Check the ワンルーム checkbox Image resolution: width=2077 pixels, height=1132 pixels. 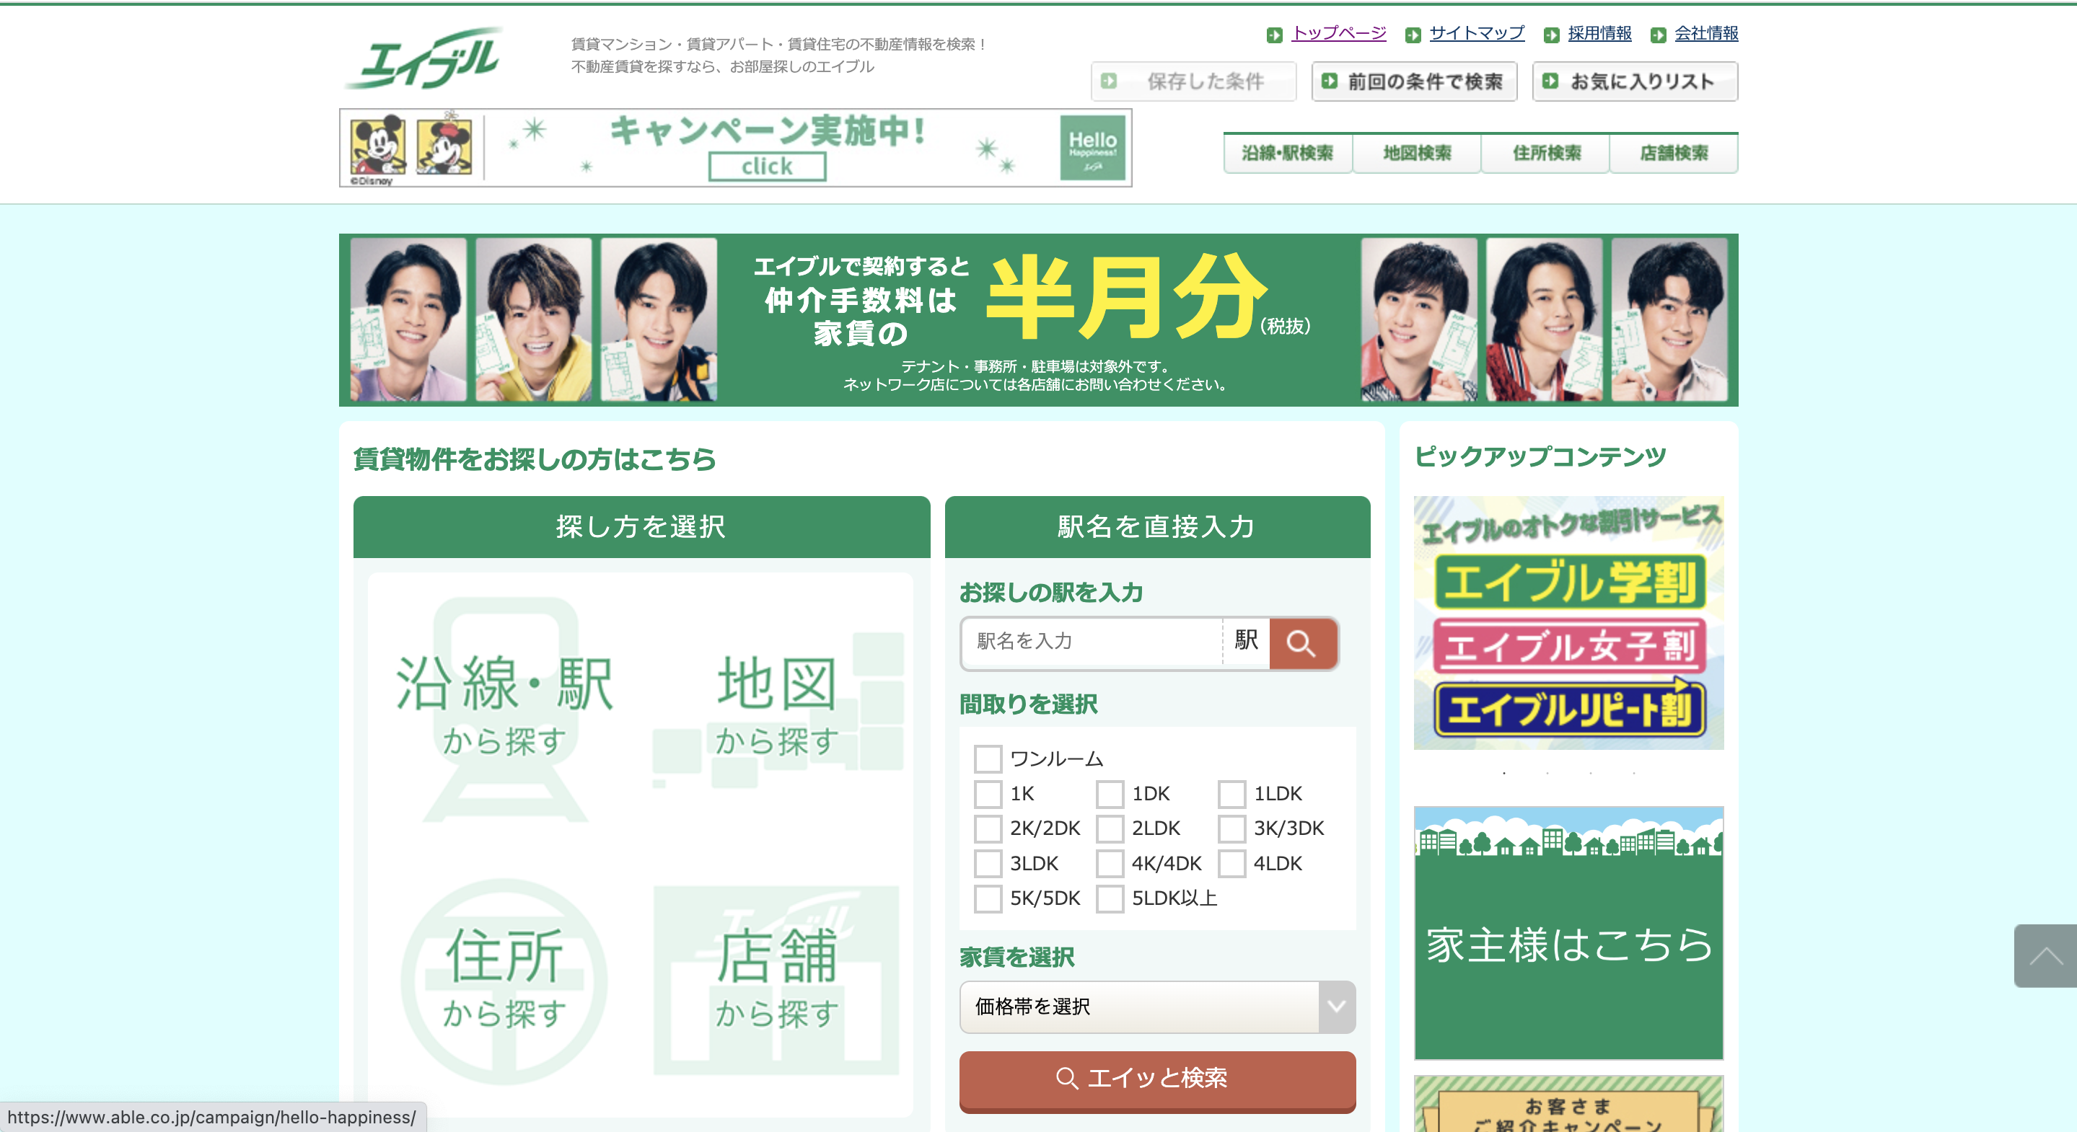point(988,759)
